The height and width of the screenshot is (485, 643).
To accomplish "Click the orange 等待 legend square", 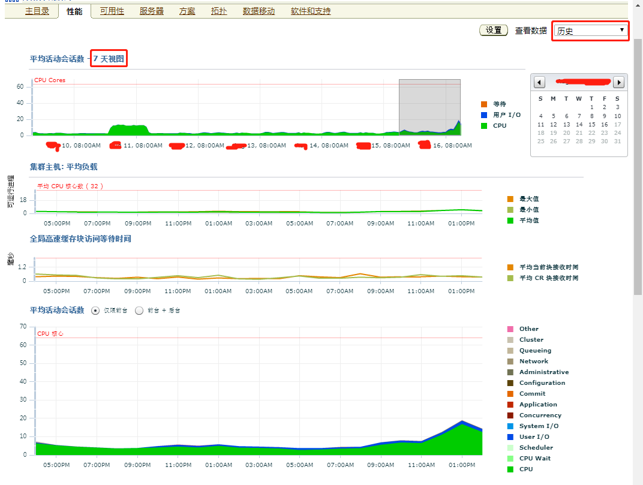I will pyautogui.click(x=485, y=104).
